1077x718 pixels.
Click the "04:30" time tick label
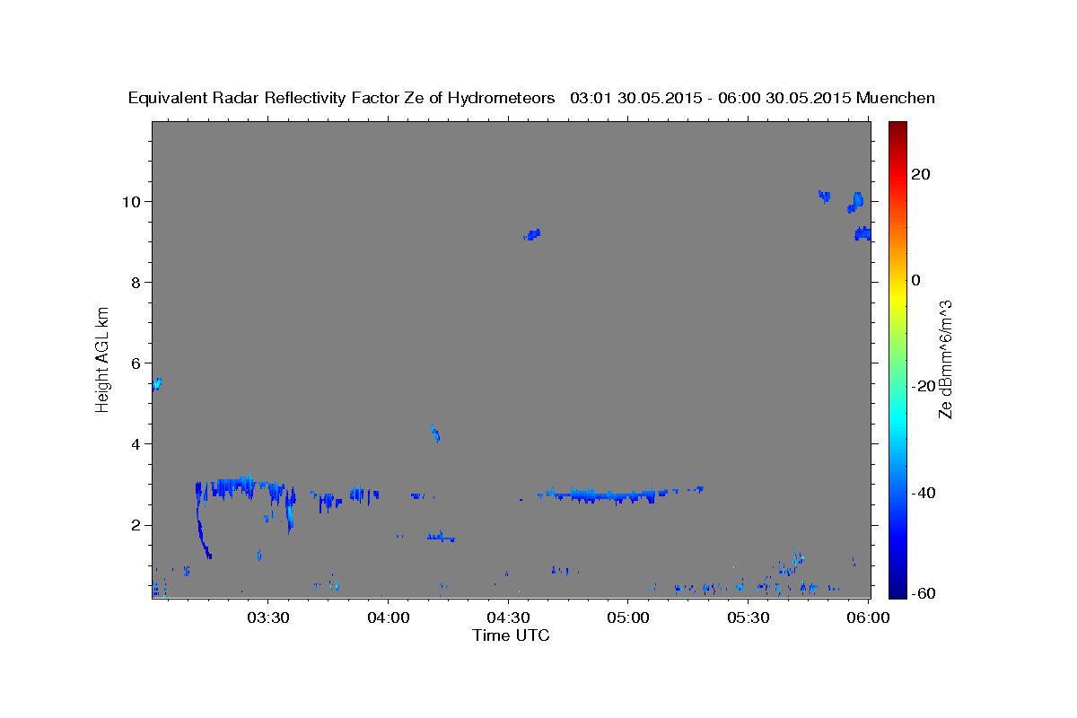(508, 617)
